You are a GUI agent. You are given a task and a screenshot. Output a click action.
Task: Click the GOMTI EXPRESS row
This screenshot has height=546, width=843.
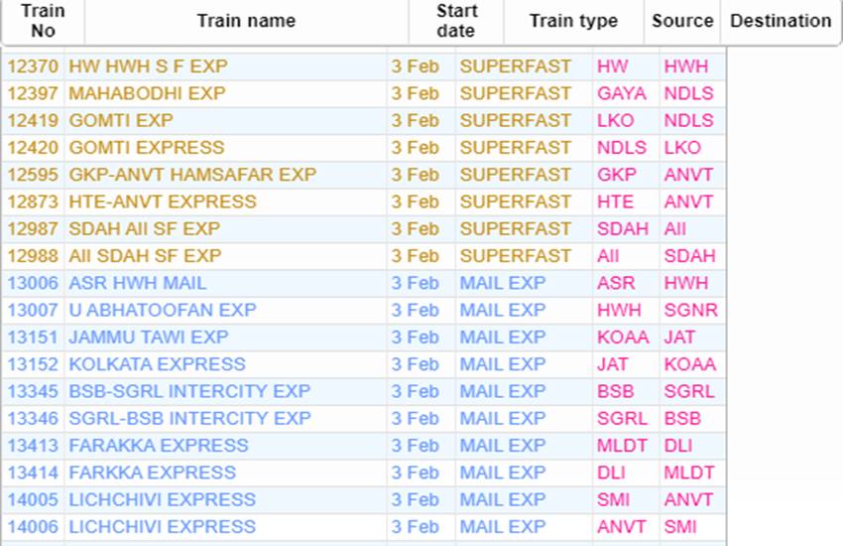147,148
